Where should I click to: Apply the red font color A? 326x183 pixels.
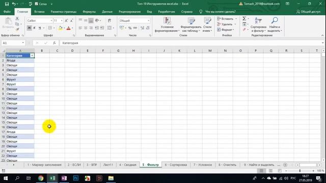click(68, 28)
